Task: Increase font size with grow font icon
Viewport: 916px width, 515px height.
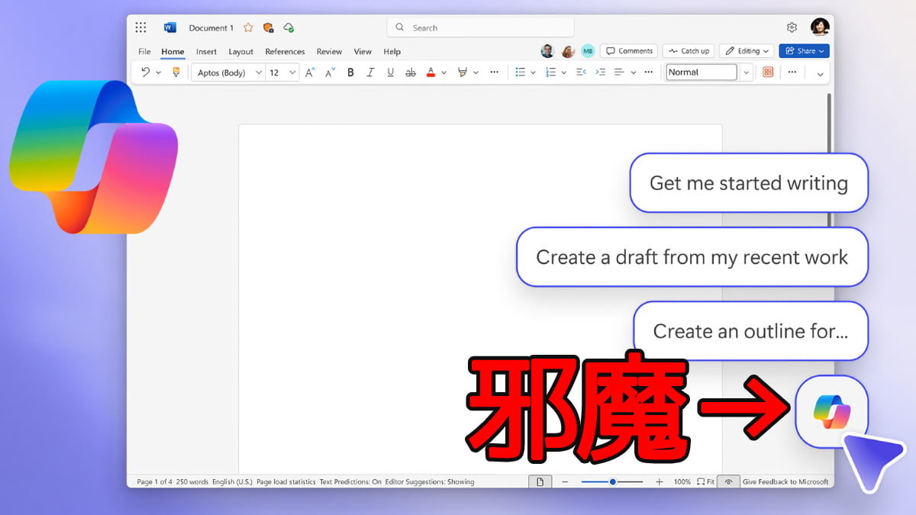Action: [x=310, y=72]
